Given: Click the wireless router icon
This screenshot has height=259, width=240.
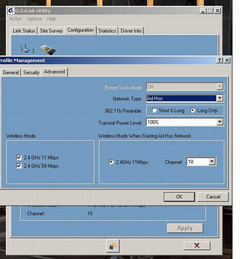Looking at the screenshot, I should tap(27, 49).
